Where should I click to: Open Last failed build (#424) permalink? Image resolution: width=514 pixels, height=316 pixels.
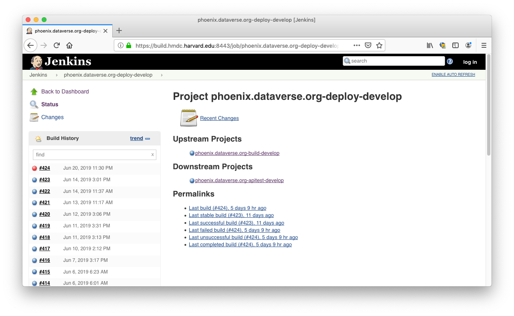(x=235, y=230)
